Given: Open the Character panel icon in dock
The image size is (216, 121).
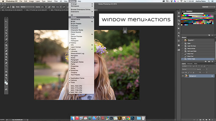Looking at the screenshot, I should (x=179, y=33).
